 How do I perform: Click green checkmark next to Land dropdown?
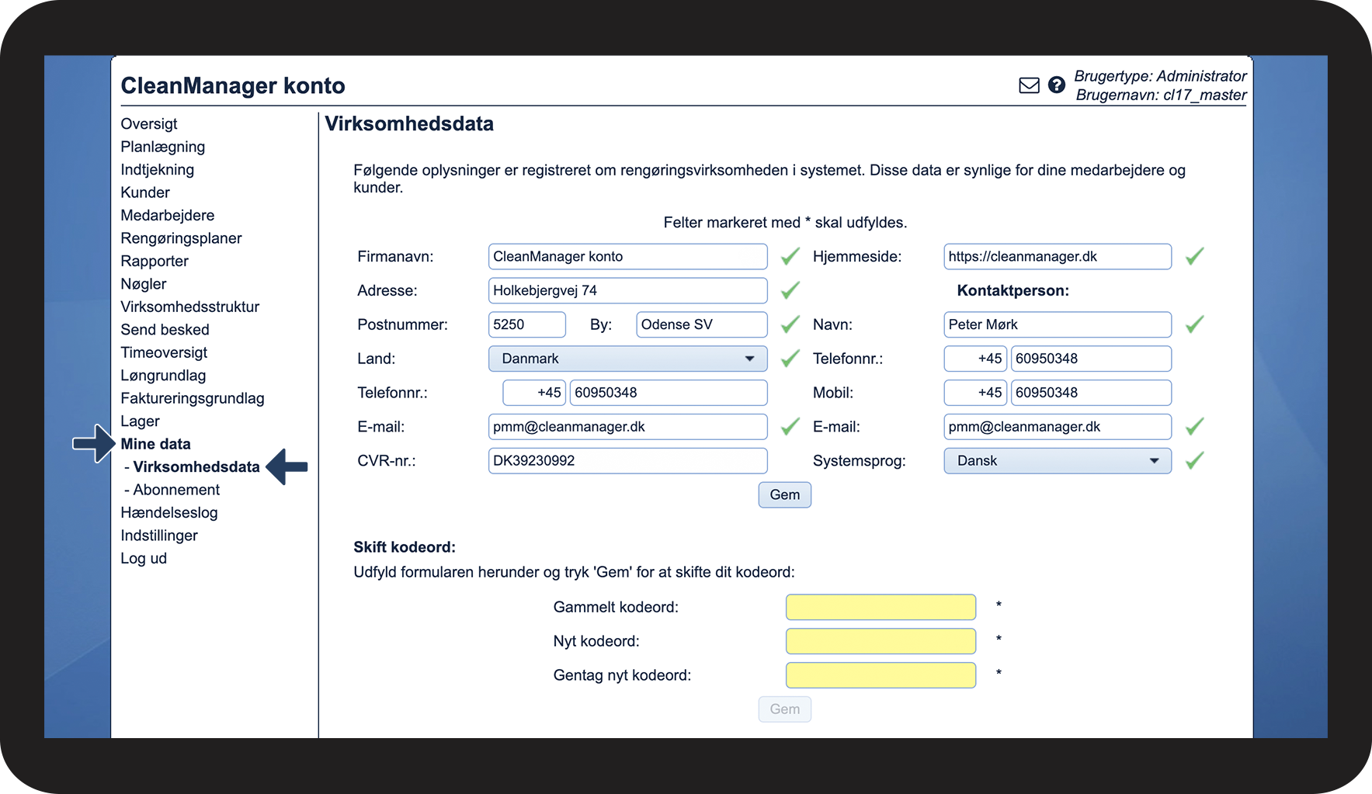point(790,359)
